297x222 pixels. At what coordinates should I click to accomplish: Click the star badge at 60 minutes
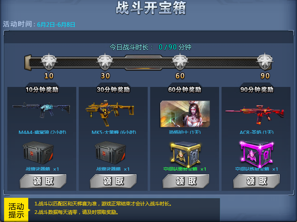(x=180, y=62)
